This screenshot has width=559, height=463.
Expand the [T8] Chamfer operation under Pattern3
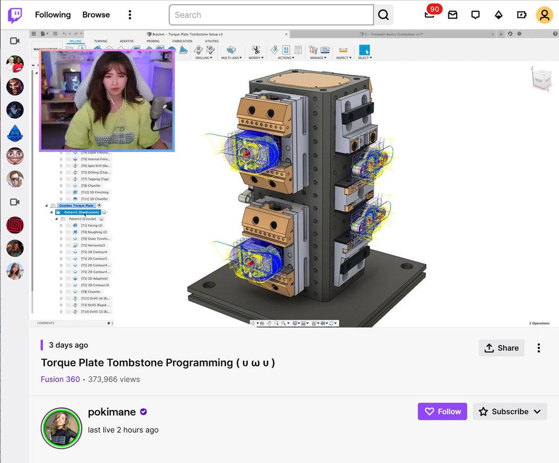[61, 292]
